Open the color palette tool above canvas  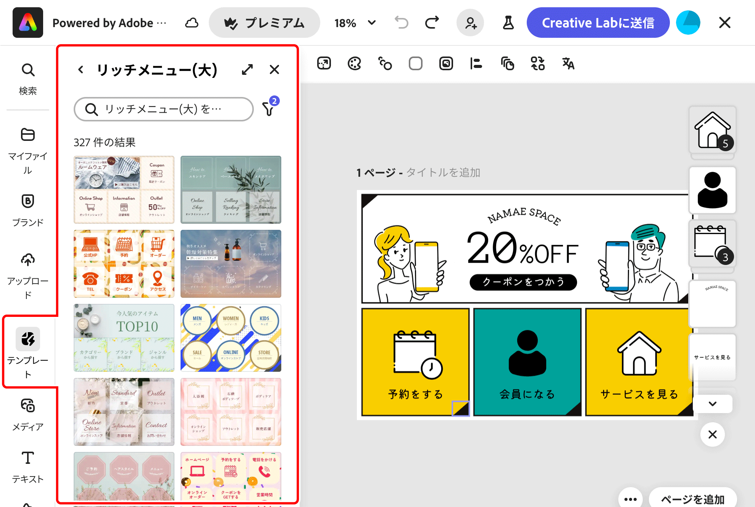(x=354, y=63)
